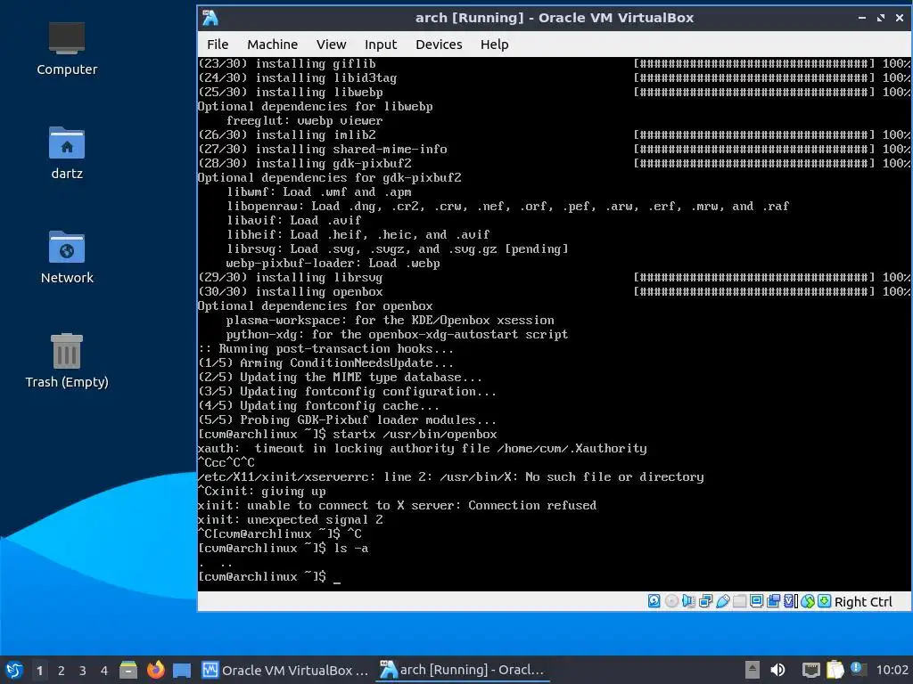Launch the file manager from the panel

[x=128, y=670]
